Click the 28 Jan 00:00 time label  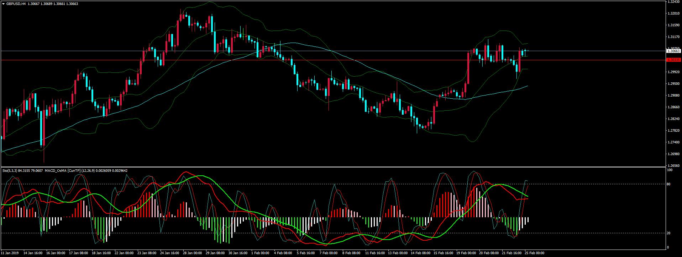193,253
